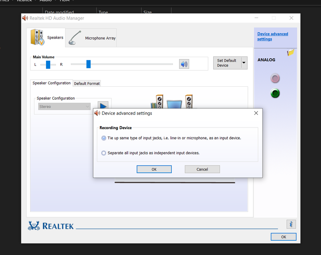This screenshot has width=321, height=255.
Task: Click the green analog jack
Action: point(275,93)
